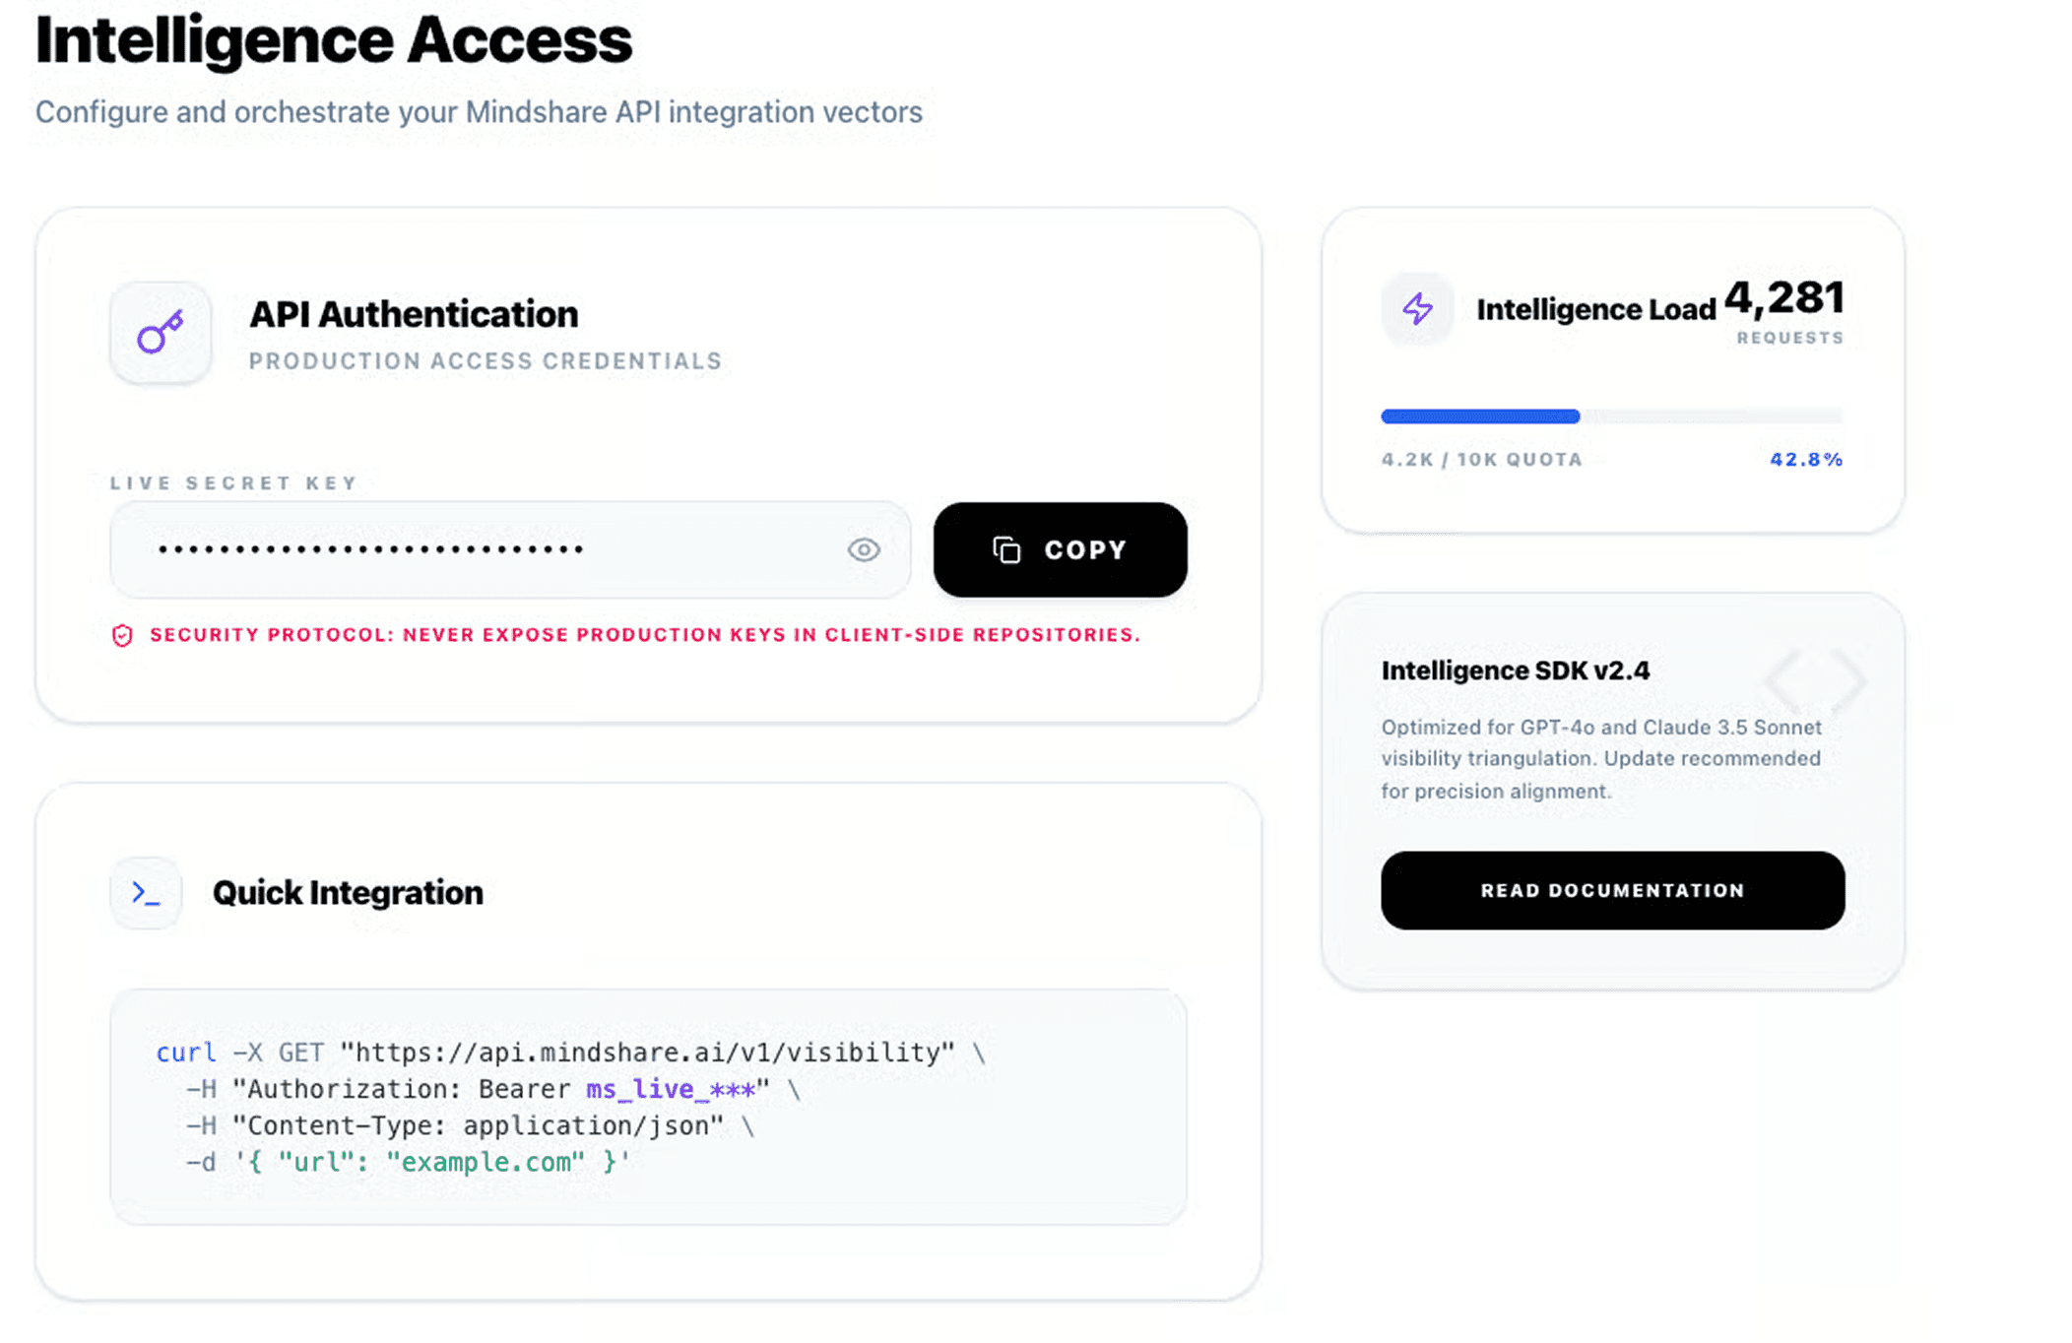This screenshot has width=2072, height=1343.
Task: Reveal the secret key with the eye icon
Action: [x=864, y=550]
